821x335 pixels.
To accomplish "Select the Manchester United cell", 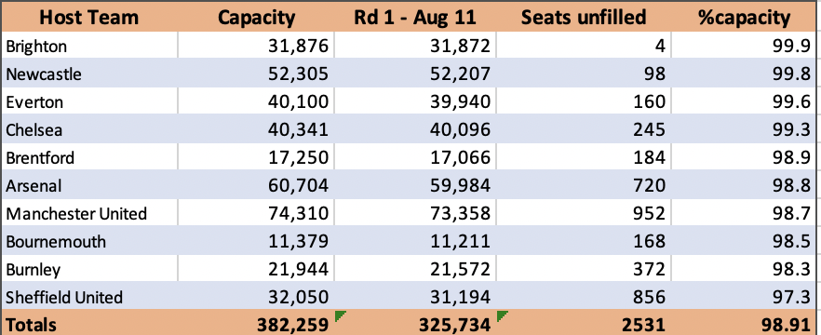I will click(89, 213).
